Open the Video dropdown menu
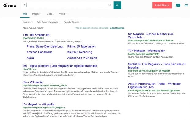 coord(63,14)
